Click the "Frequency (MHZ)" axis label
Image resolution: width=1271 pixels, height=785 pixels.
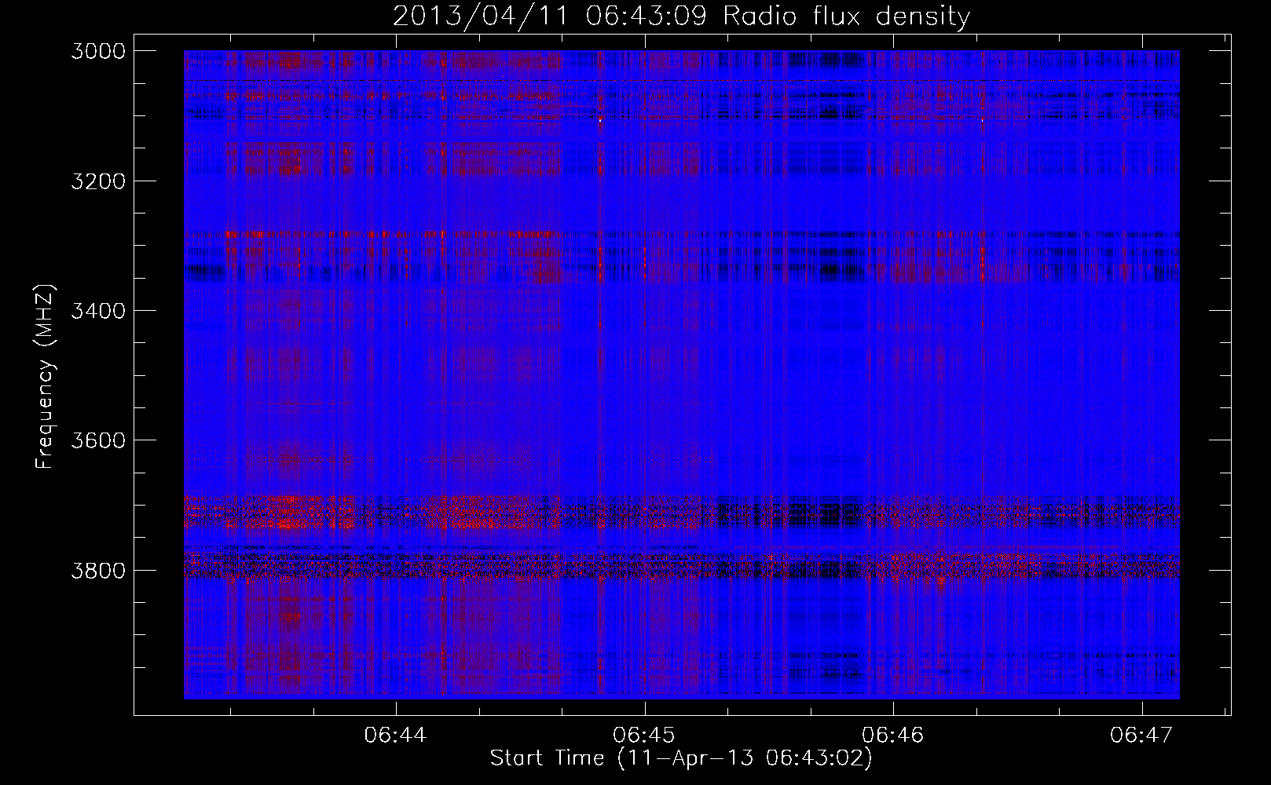click(45, 375)
